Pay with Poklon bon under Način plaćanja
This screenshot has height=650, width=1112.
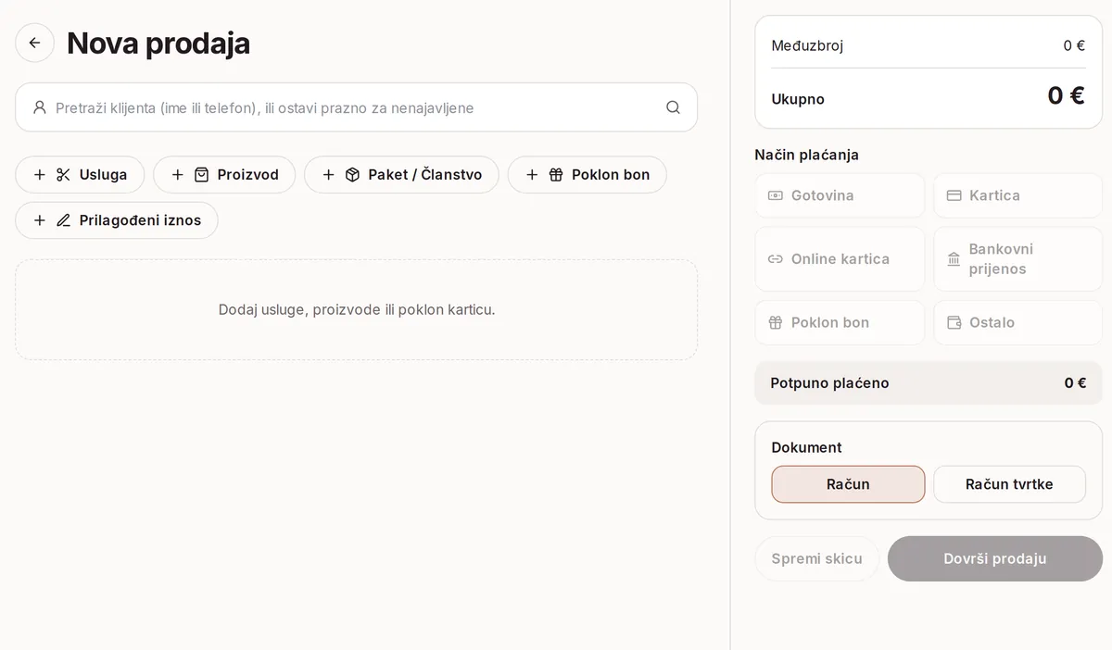(840, 322)
